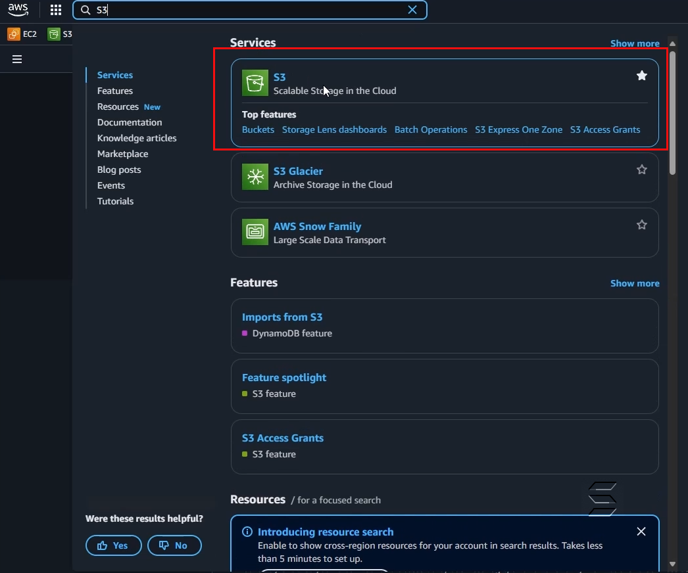Select Events filter category
The height and width of the screenshot is (573, 688).
click(x=111, y=185)
